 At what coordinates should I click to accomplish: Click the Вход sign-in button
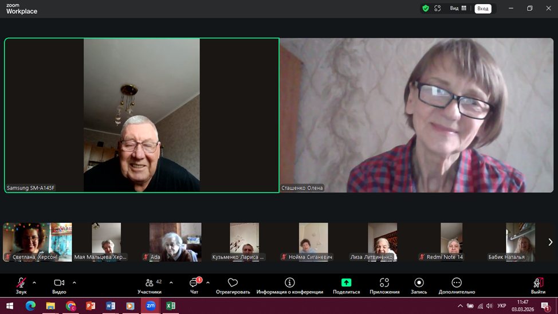483,9
